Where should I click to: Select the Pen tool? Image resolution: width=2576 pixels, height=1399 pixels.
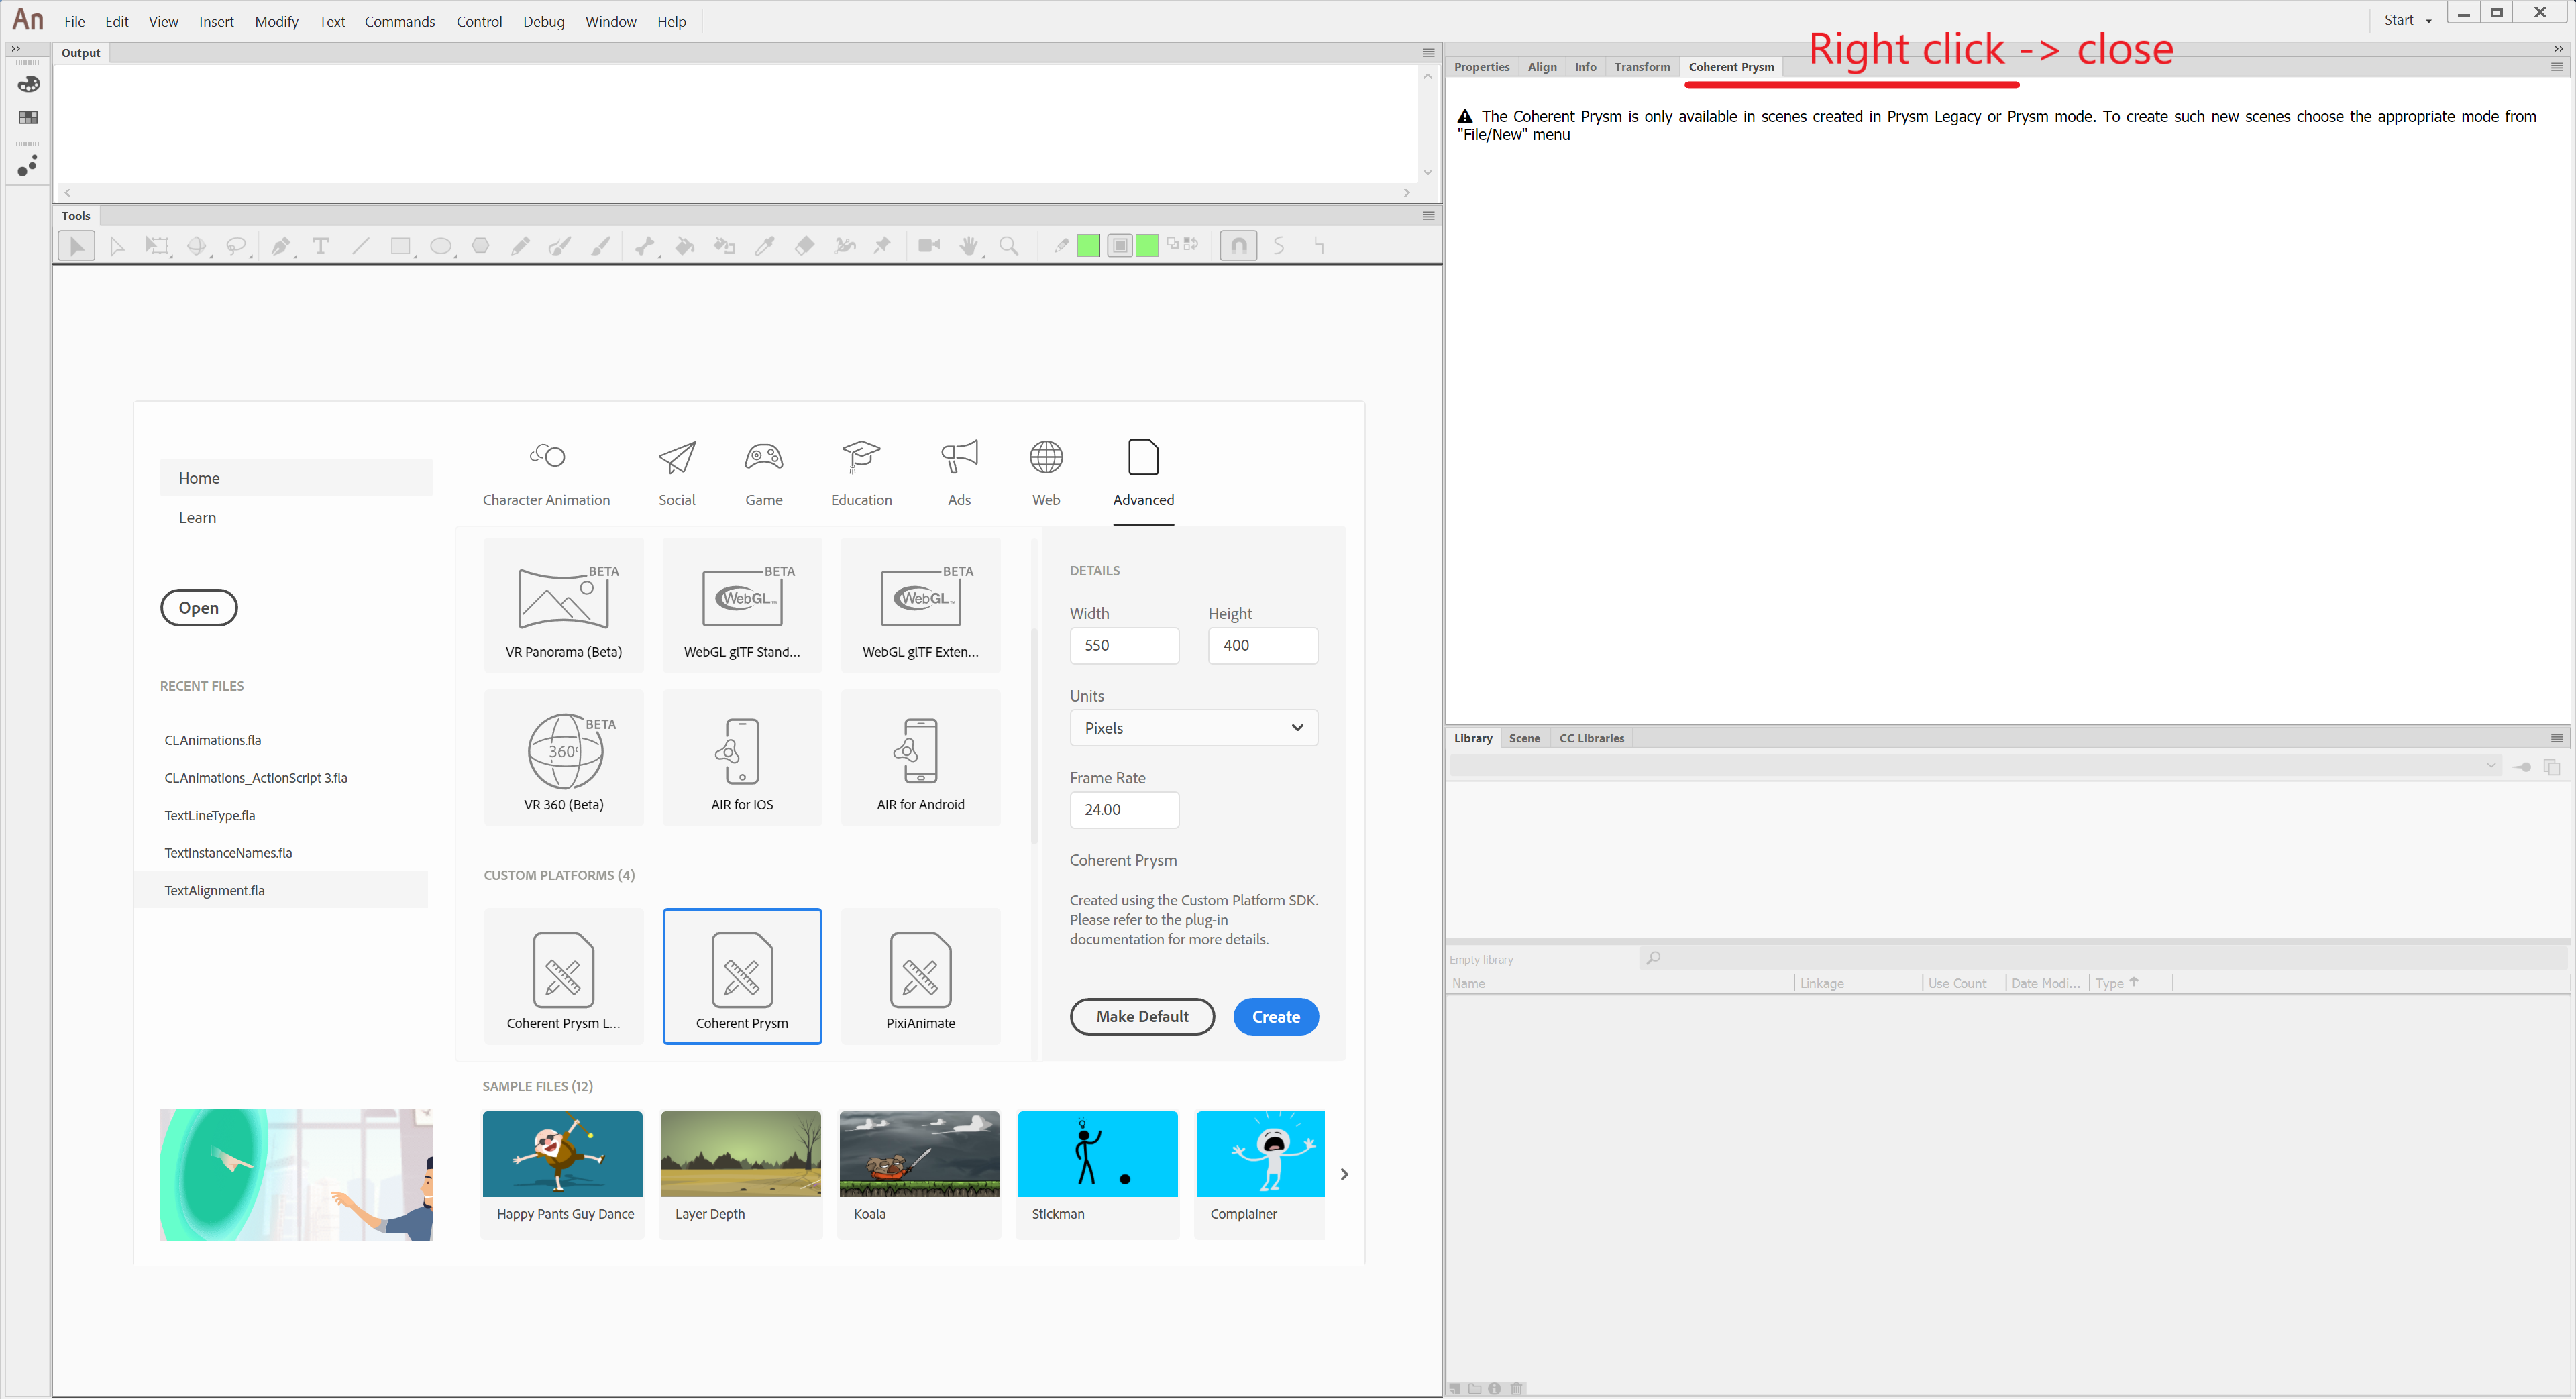pyautogui.click(x=281, y=246)
